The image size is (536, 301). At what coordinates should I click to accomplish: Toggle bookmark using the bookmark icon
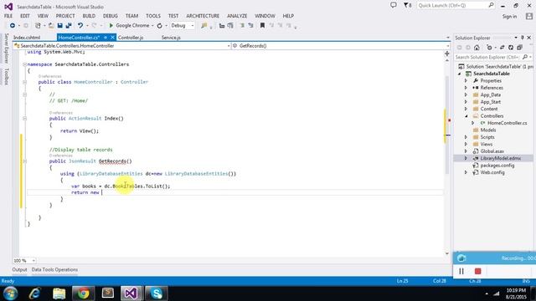[x=262, y=26]
